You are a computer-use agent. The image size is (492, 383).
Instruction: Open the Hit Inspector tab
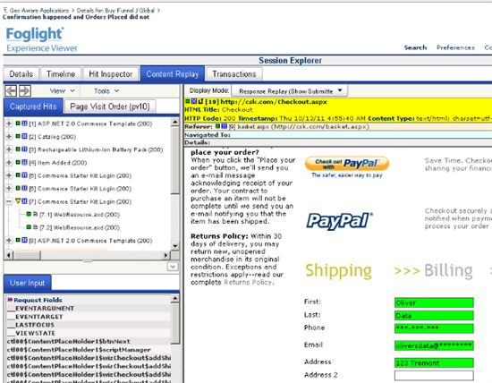coord(110,74)
